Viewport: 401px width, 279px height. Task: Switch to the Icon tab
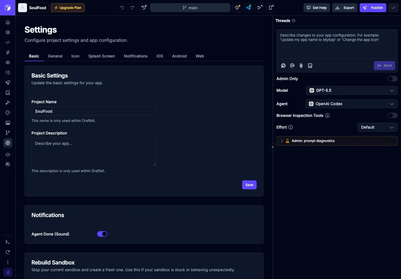(x=75, y=56)
